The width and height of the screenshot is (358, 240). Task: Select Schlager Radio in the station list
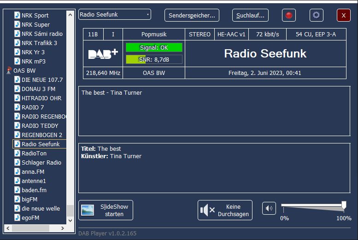[41, 163]
